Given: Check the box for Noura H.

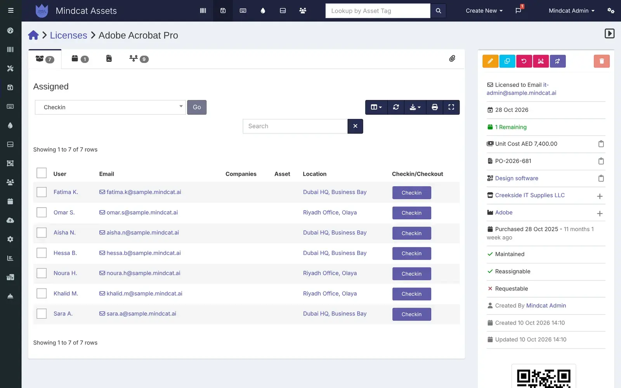Looking at the screenshot, I should tap(42, 273).
